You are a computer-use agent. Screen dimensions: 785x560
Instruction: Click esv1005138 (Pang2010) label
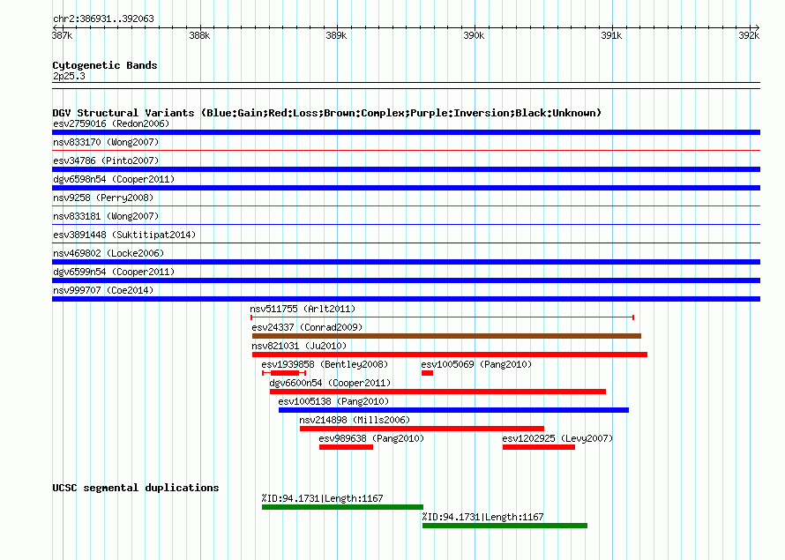333,401
